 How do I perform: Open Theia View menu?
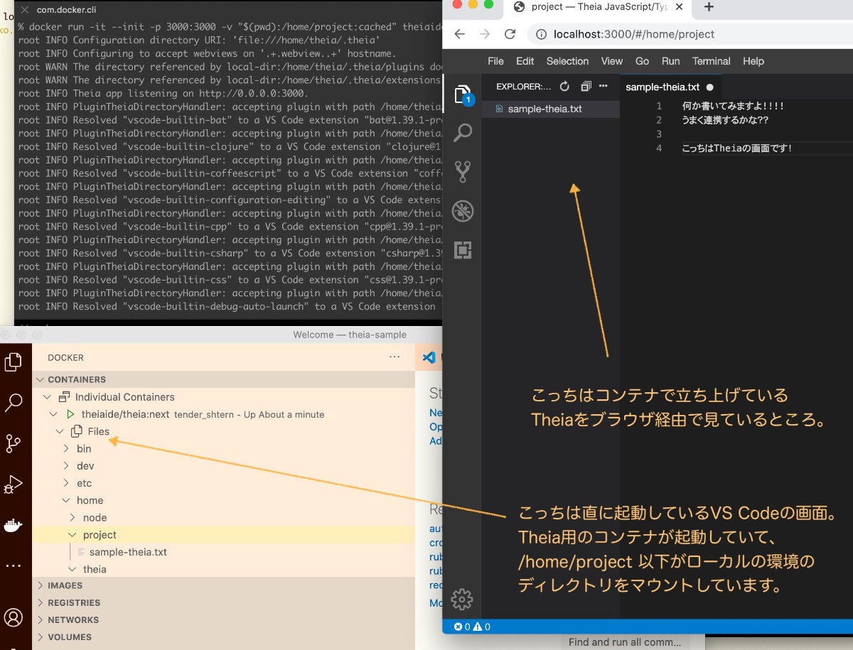coord(611,61)
